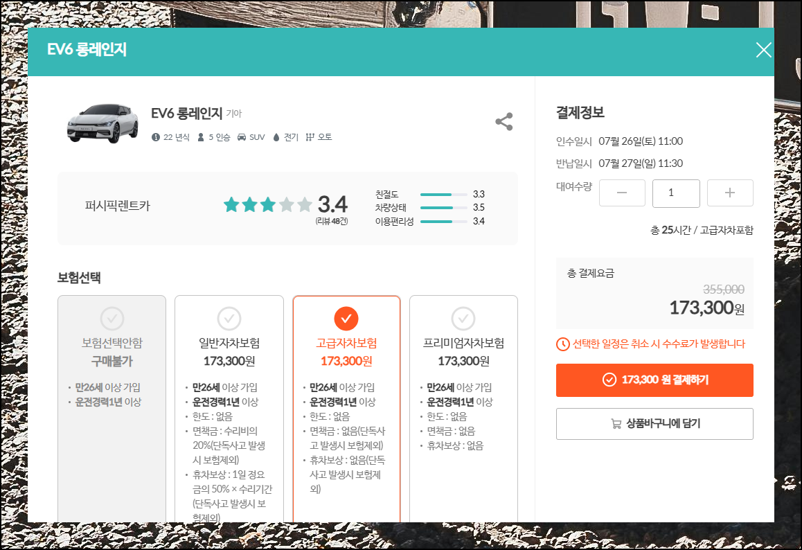The image size is (802, 550).
Task: Click the EV6 car thumbnail image
Action: pyautogui.click(x=103, y=123)
